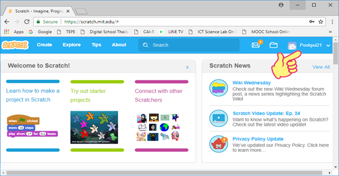Open Scratch Video Update Ep. 24 headline
Image resolution: width=339 pixels, height=176 pixels.
point(266,113)
